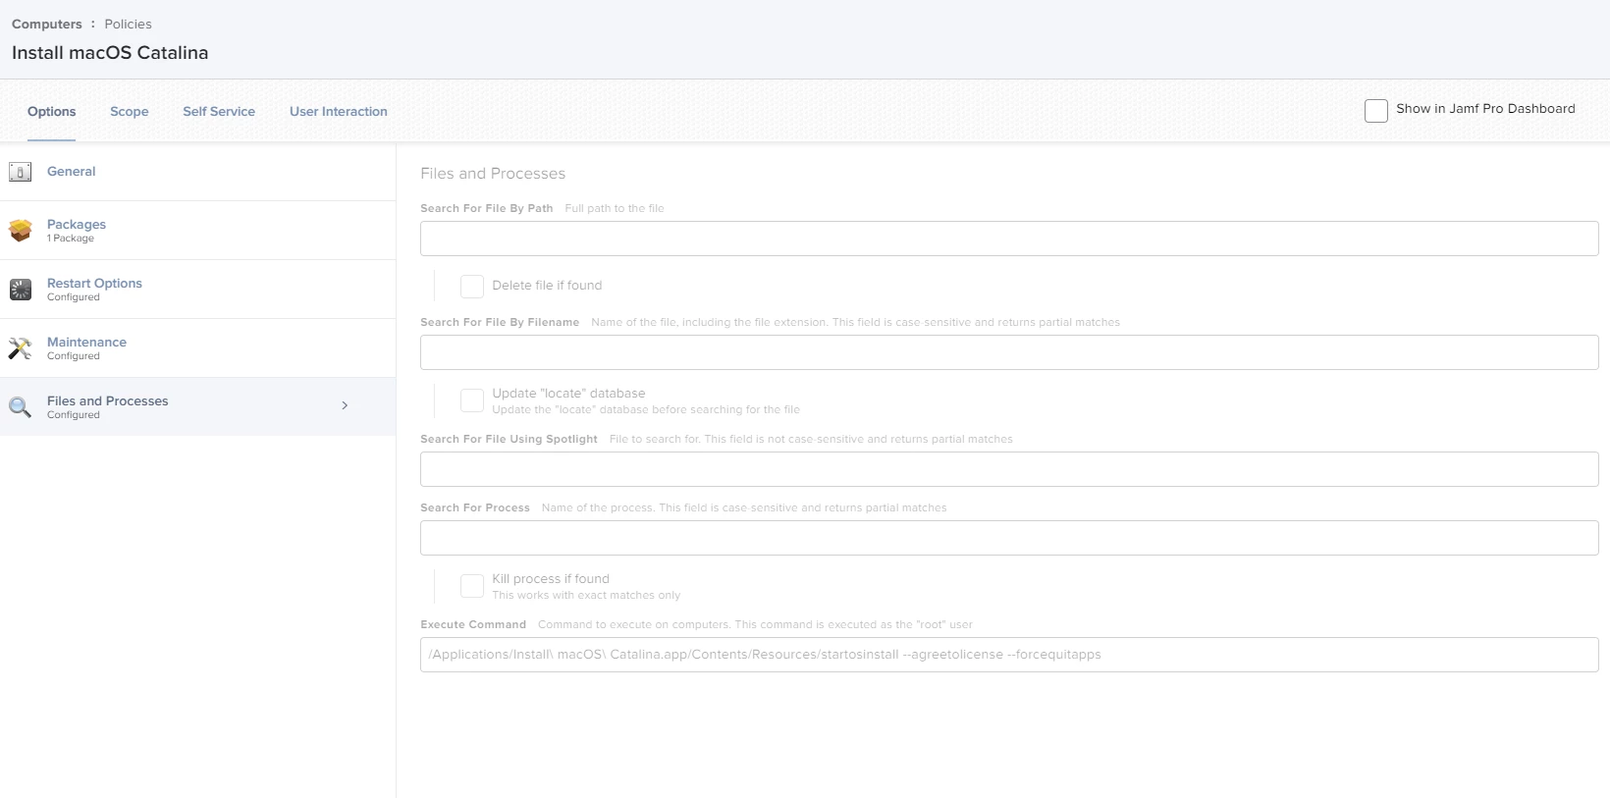
Task: Click the Files and Processes section heading
Action: click(x=493, y=174)
